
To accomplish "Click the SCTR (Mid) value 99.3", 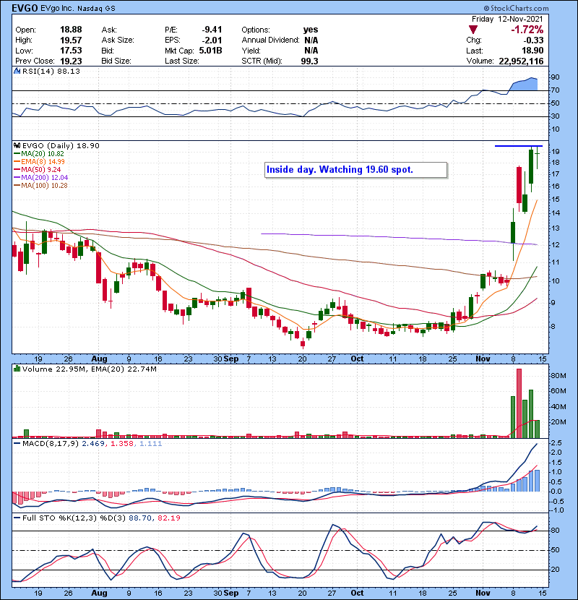I will pos(309,61).
